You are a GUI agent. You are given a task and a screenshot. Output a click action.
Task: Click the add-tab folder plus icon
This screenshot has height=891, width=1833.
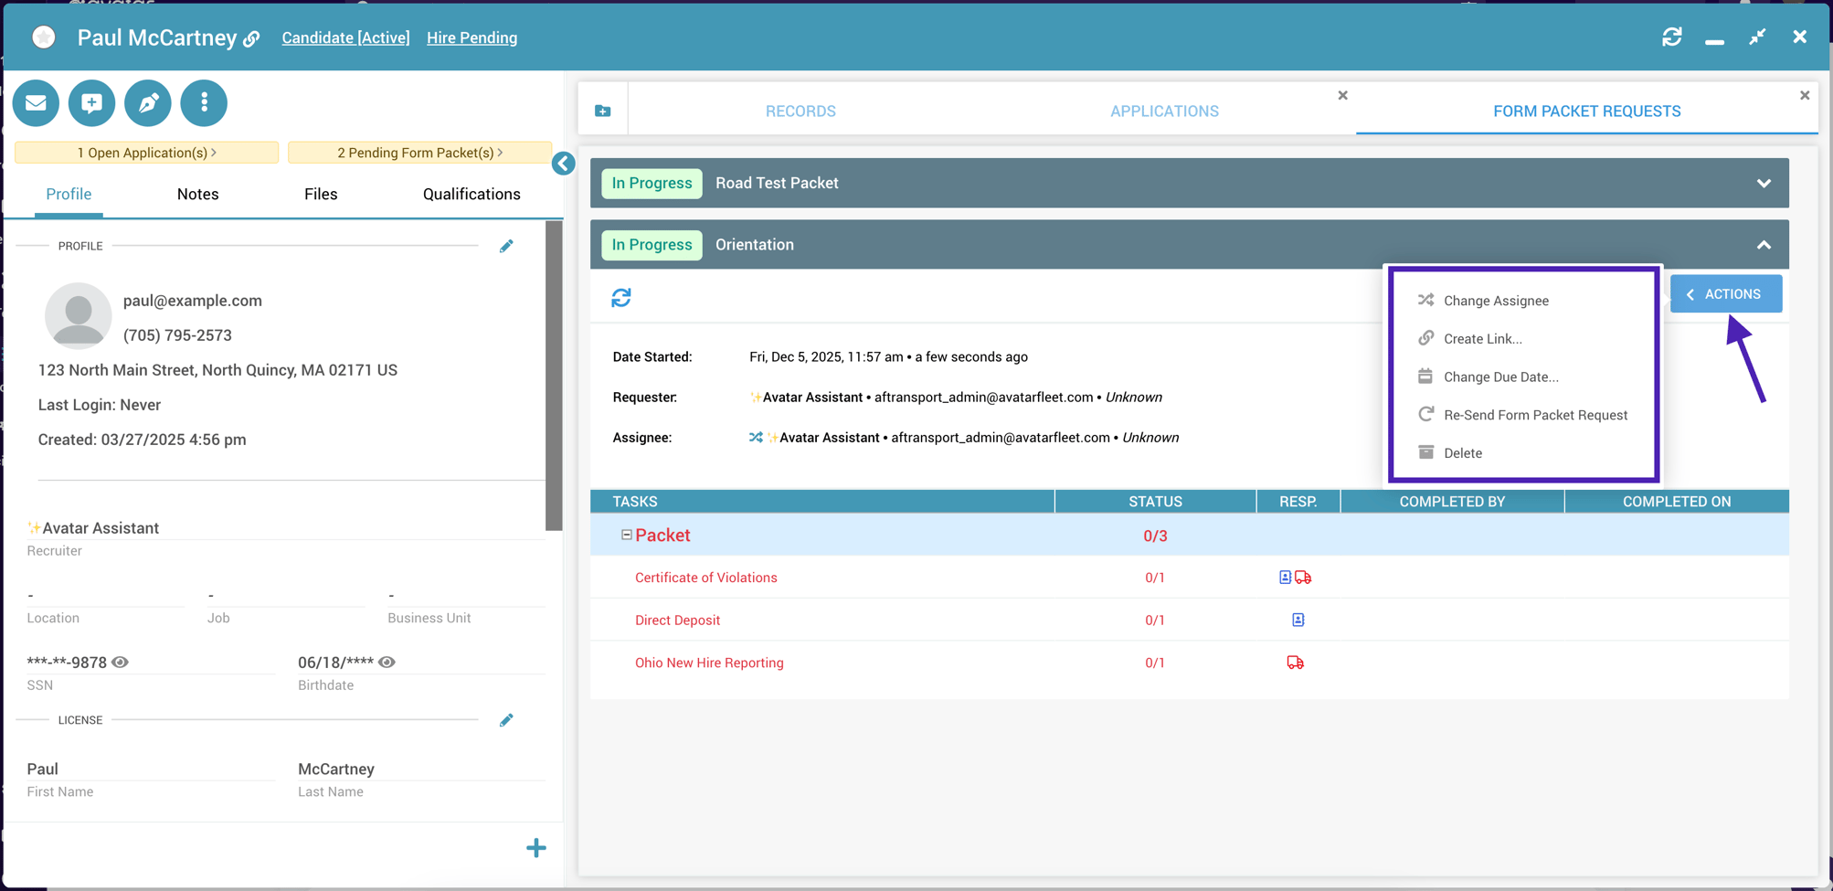603,111
